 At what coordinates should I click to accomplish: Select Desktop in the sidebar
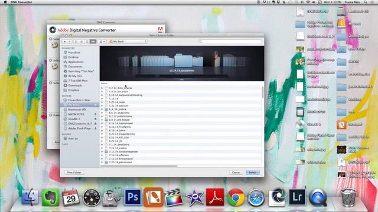(73, 57)
